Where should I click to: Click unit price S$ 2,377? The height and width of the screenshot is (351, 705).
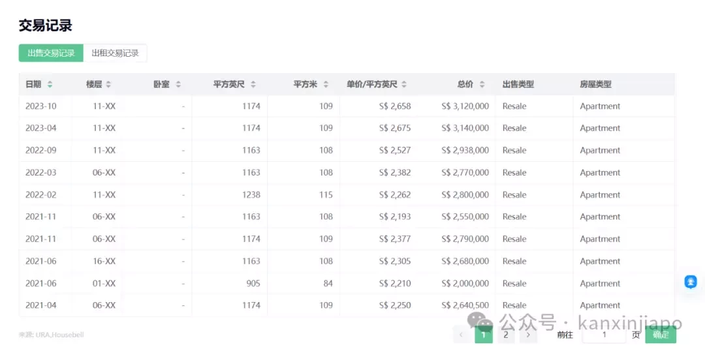pos(395,239)
